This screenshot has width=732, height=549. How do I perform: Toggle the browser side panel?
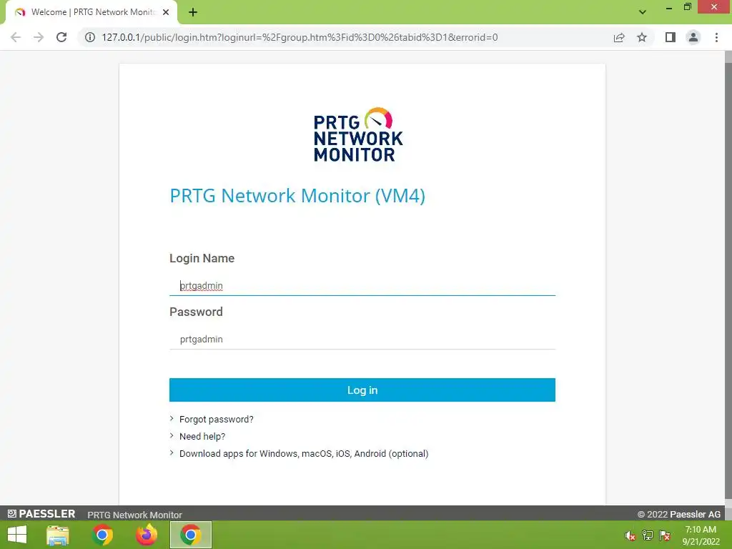pos(671,37)
